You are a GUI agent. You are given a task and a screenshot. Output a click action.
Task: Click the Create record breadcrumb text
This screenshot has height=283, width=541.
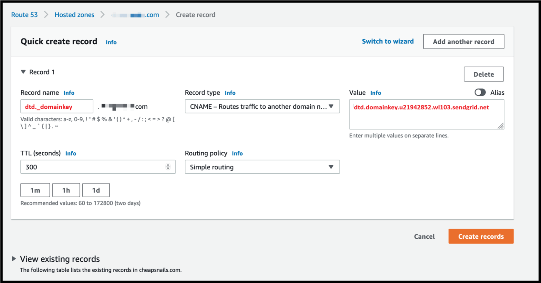pyautogui.click(x=195, y=15)
